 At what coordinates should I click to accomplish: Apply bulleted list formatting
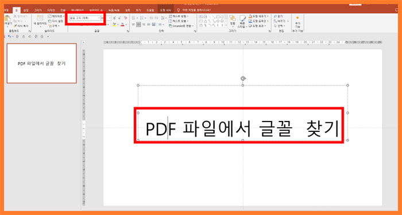134,18
